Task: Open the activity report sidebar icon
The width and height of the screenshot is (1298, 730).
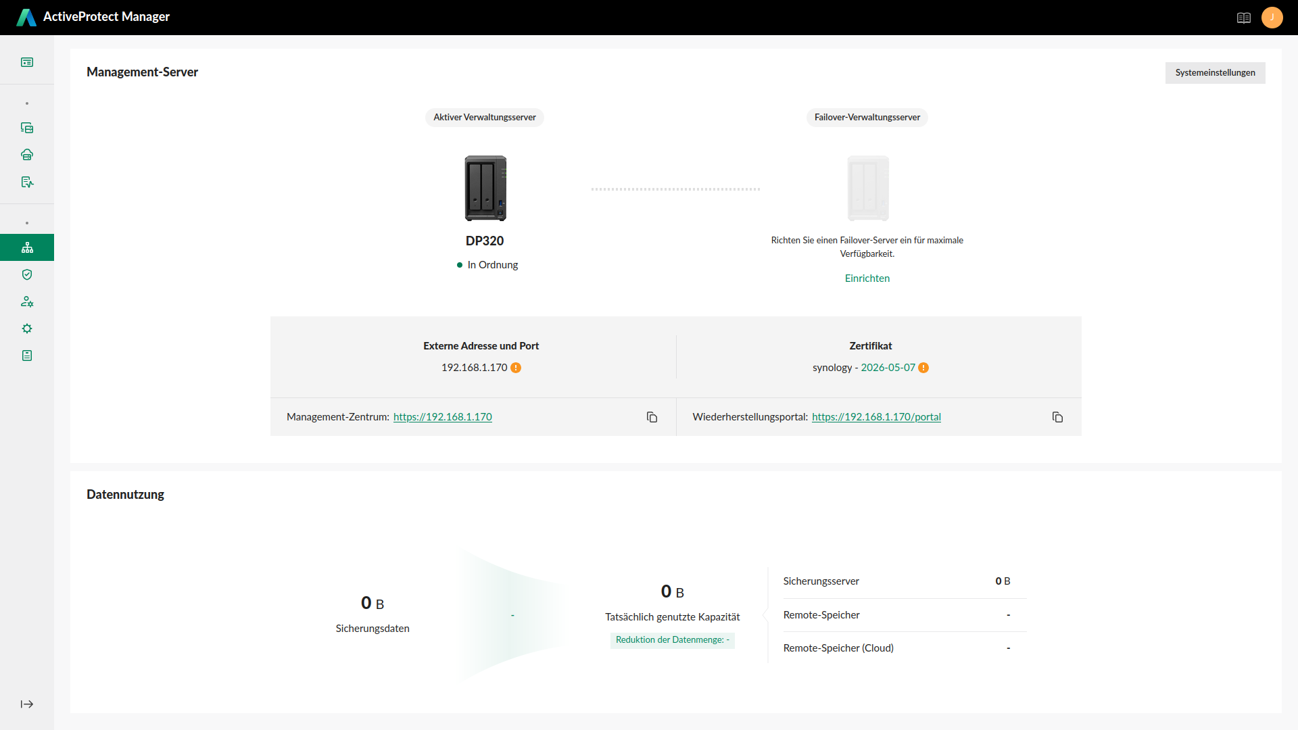Action: 27,182
